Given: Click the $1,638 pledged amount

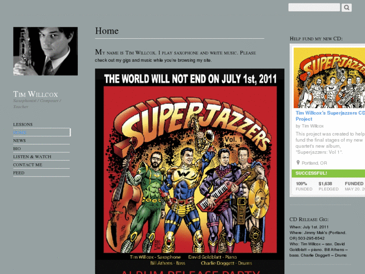Looking at the screenshot, I should (x=328, y=186).
